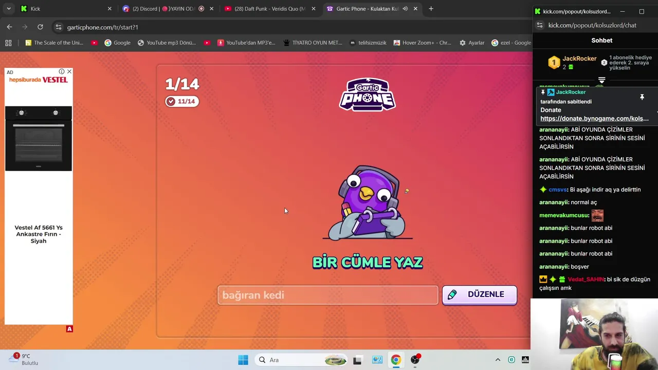Open 'The Scale of the Uni...' bookmark
Screen dimensions: 658x370
54,43
